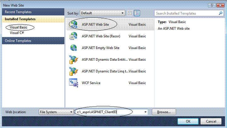Click the Dynamic Data Entities template icon
Image resolution: width=227 pixels, height=128 pixels.
click(x=74, y=59)
